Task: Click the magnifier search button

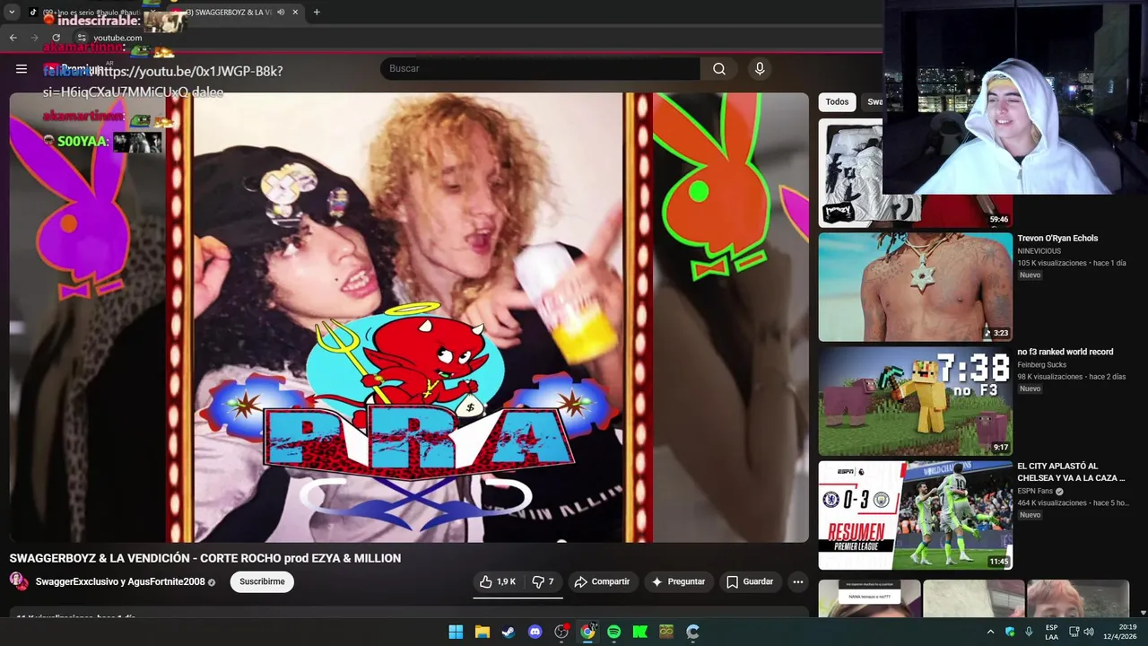Action: point(719,69)
